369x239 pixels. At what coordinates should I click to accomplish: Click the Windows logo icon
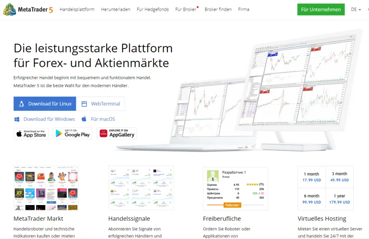17,119
